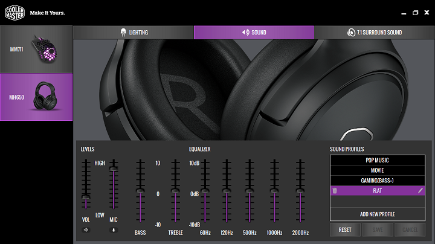
Task: Click the Bass slider handle
Action: point(140,191)
